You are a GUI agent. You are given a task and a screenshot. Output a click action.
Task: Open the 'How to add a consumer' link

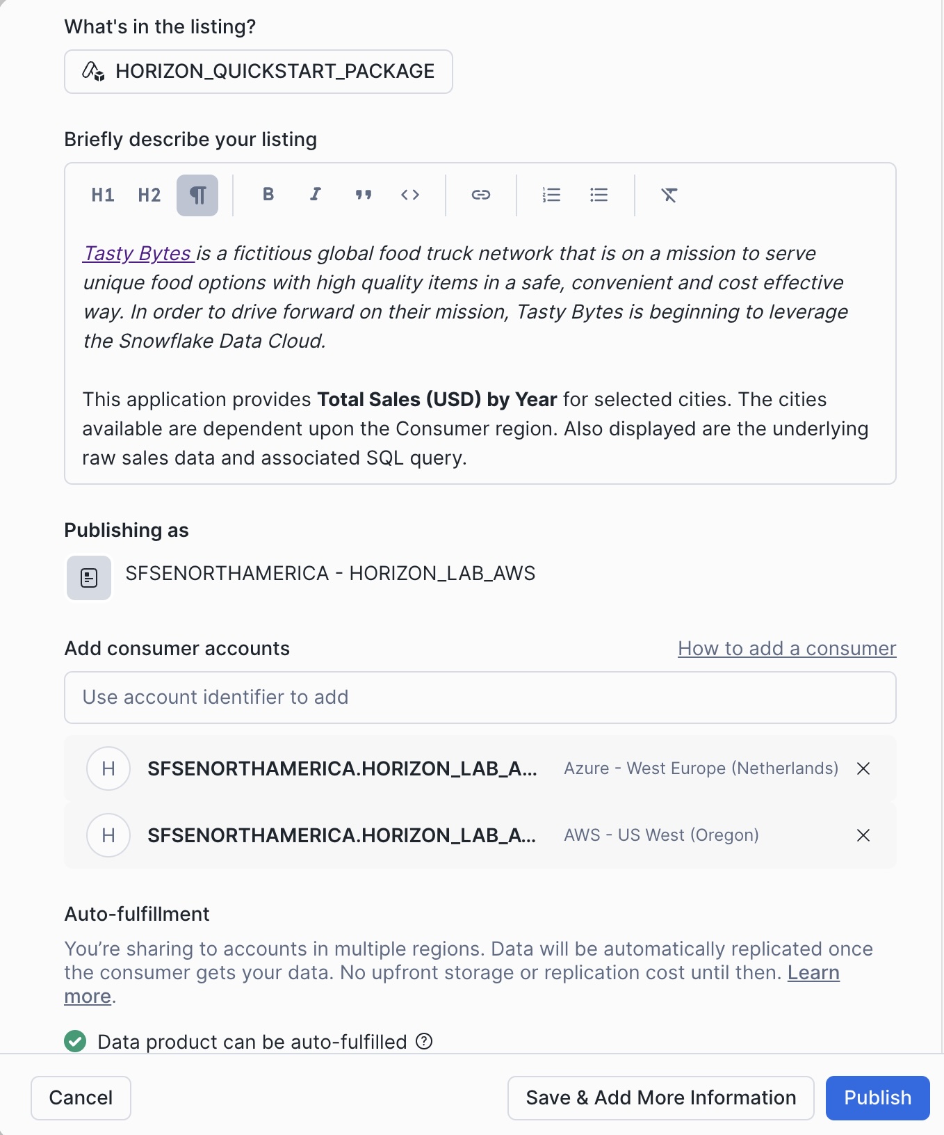tap(787, 648)
